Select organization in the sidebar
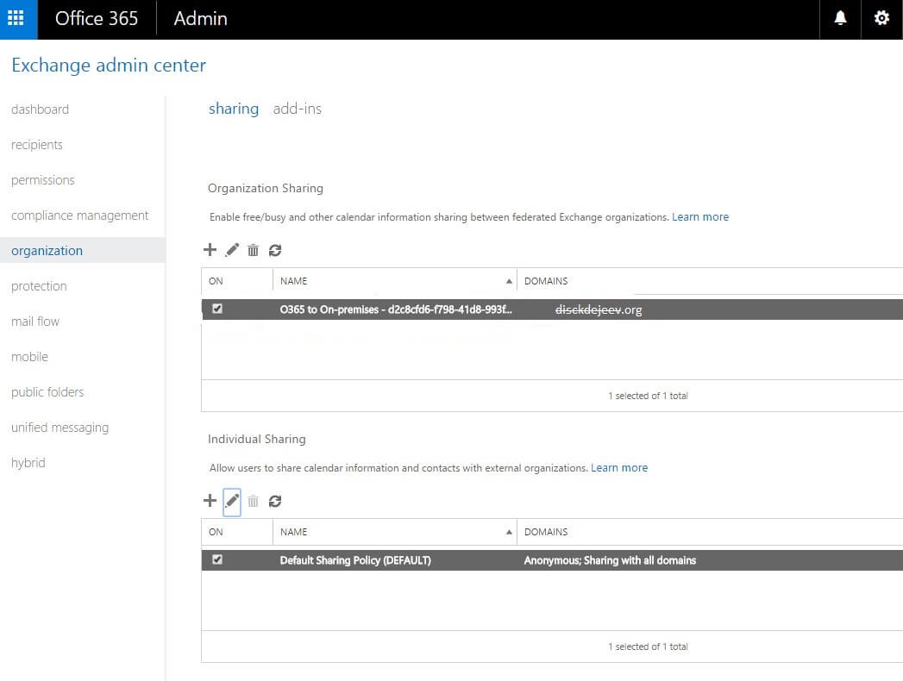This screenshot has width=903, height=681. tap(82, 250)
